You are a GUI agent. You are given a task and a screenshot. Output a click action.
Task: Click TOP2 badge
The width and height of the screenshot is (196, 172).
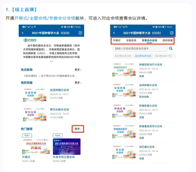[x=58, y=135]
